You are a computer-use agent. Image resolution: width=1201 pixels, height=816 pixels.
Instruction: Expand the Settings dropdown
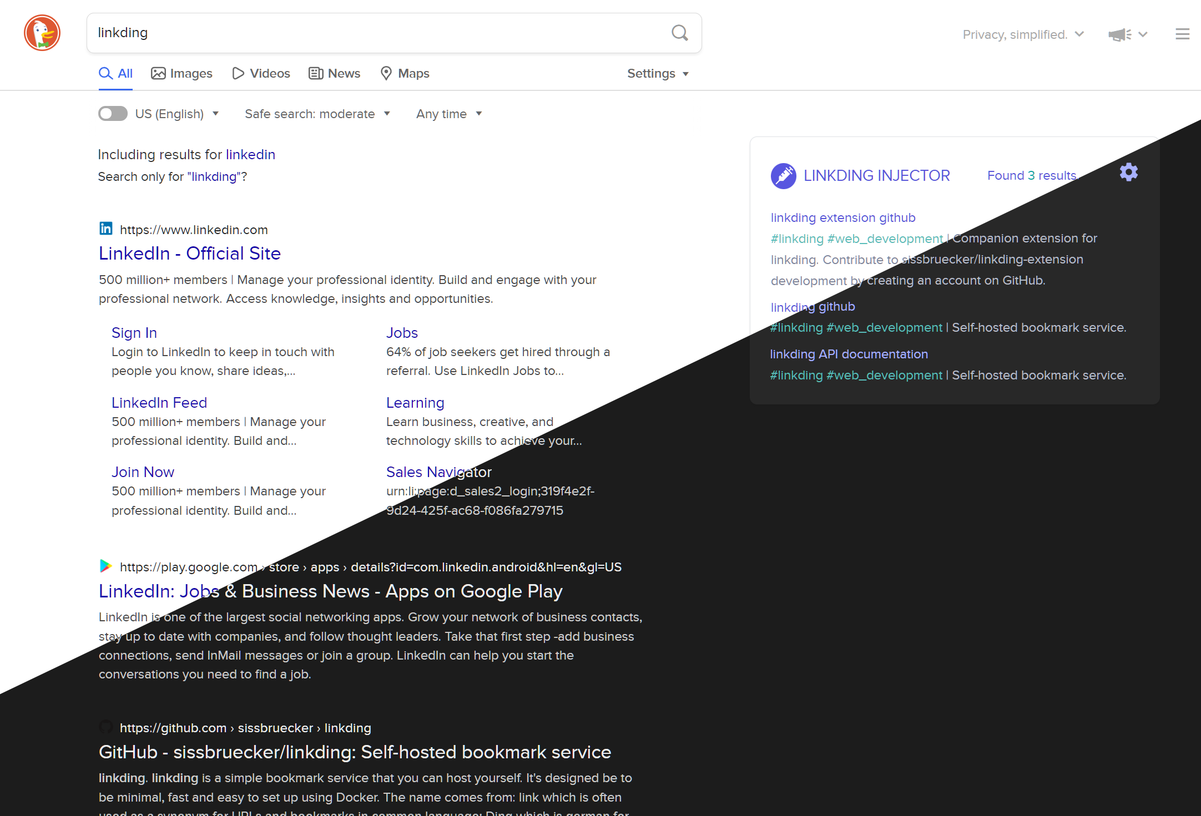[x=658, y=74]
